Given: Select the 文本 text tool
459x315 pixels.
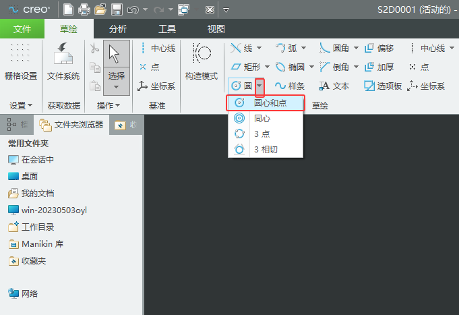Looking at the screenshot, I should [334, 86].
